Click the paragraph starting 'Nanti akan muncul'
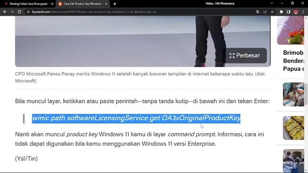The image size is (308, 173). click(x=140, y=139)
